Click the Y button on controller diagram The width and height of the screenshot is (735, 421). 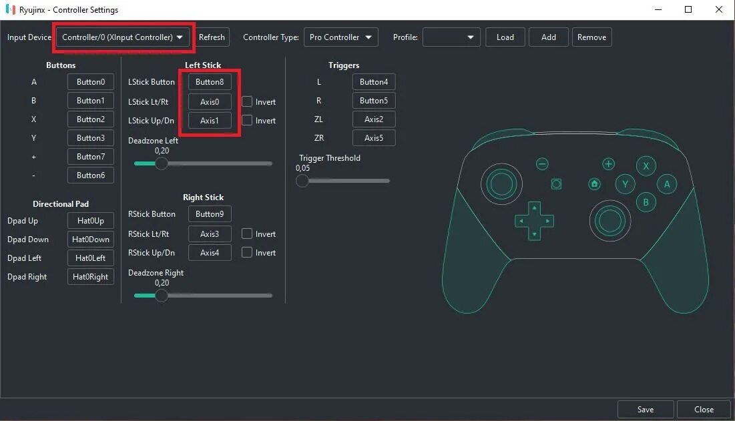(x=625, y=184)
